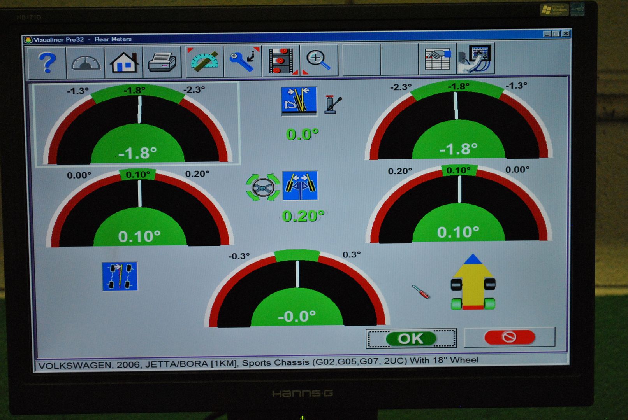Click the computer hardware connection icon
This screenshot has width=628, height=420.
(475, 59)
